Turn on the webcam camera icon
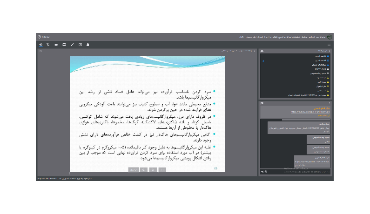The width and height of the screenshot is (370, 214). pyautogui.click(x=56, y=45)
